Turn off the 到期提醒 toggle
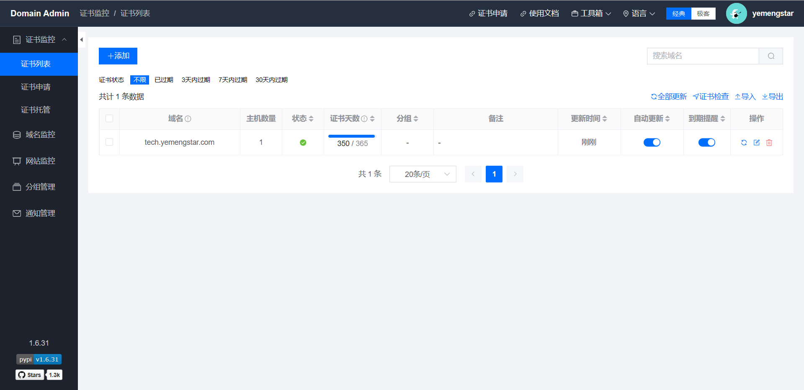 pyautogui.click(x=706, y=143)
